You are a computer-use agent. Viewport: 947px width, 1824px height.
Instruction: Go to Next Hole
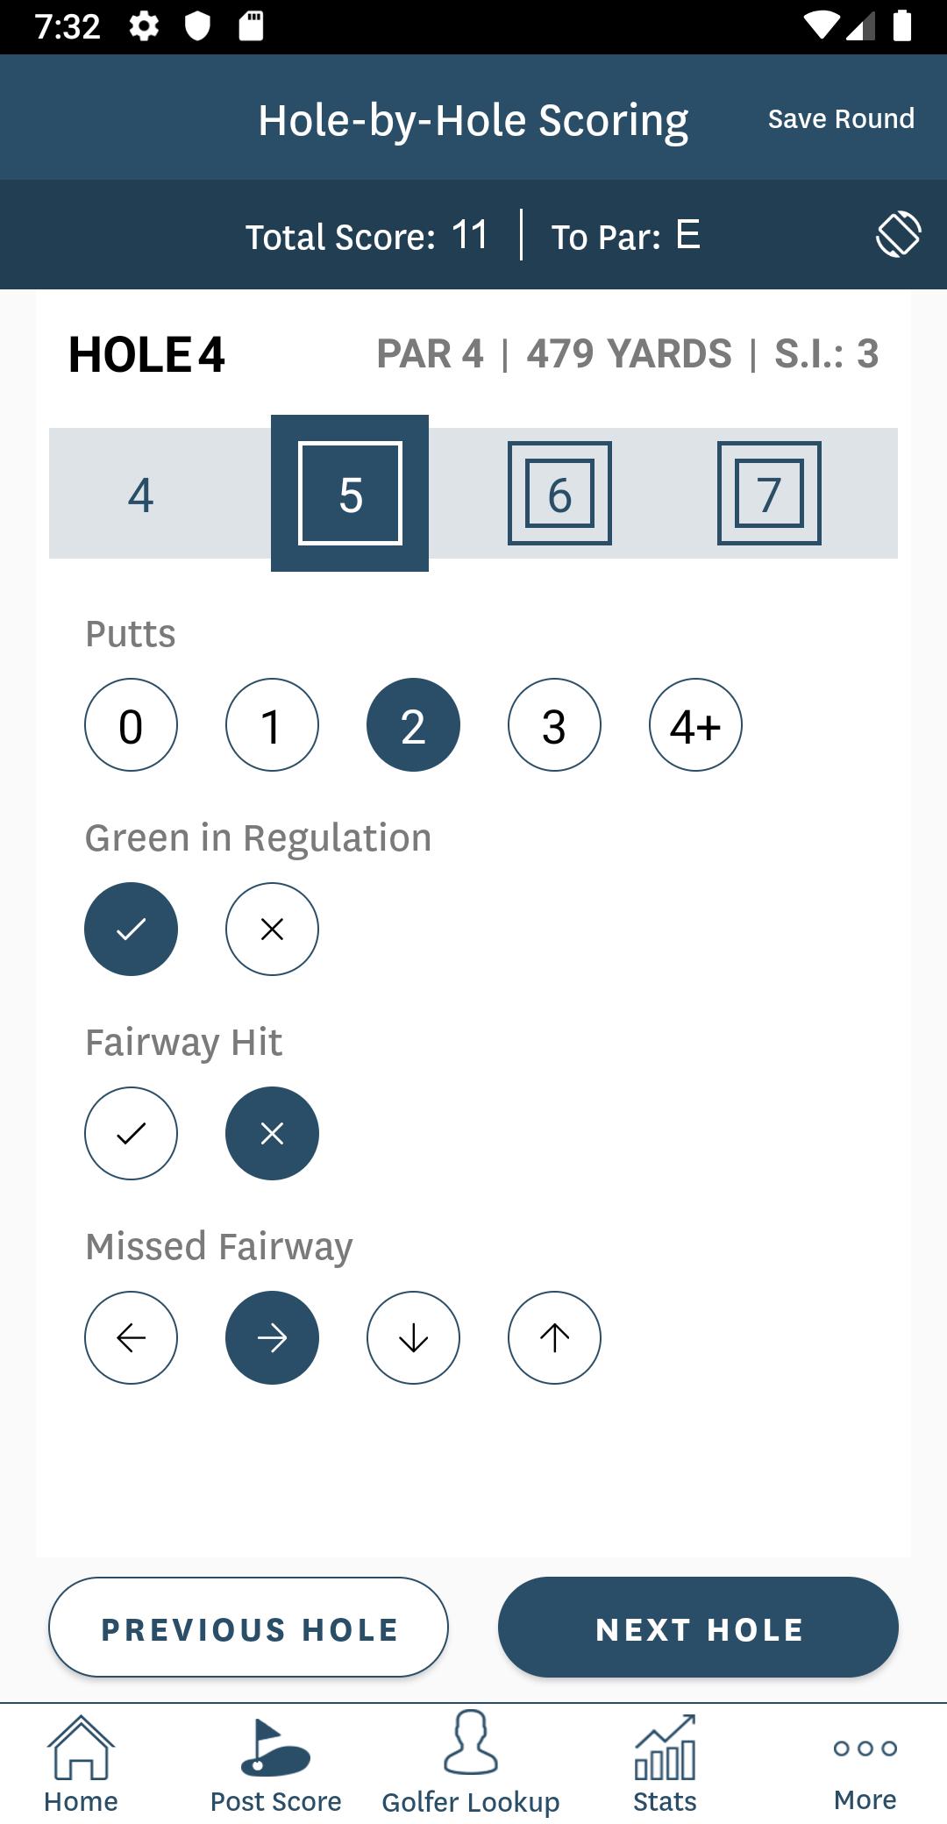[x=698, y=1627]
